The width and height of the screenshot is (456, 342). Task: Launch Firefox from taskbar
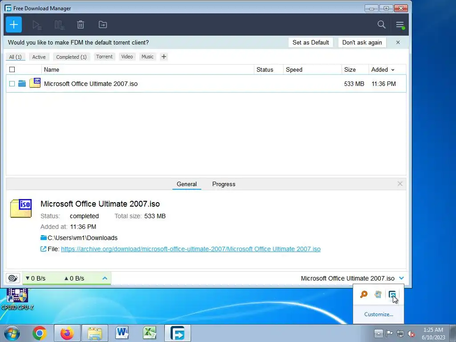pyautogui.click(x=67, y=333)
